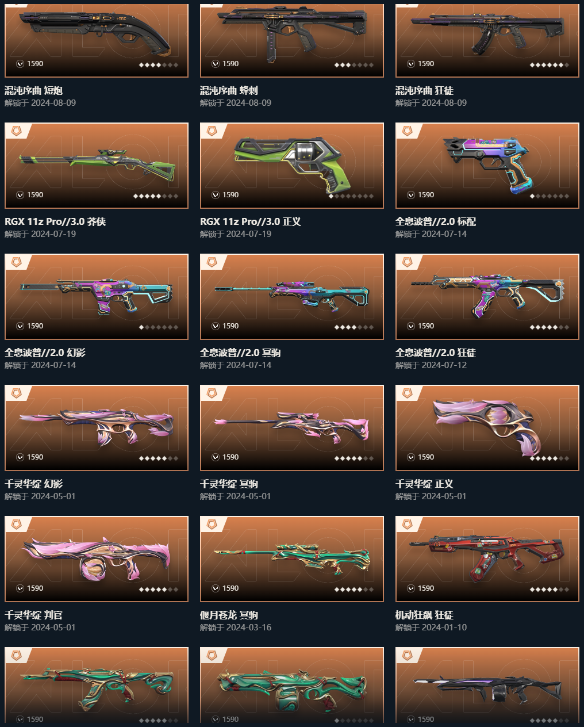The image size is (584, 727).
Task: Click the tier badge on 千灵华绽 判官 card
Action: coord(16,525)
